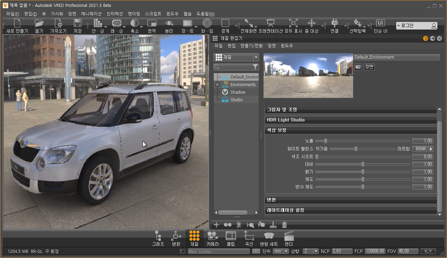Open the 로그인 login dropdown
Screen dimensions: 447x258
[x=417, y=26]
